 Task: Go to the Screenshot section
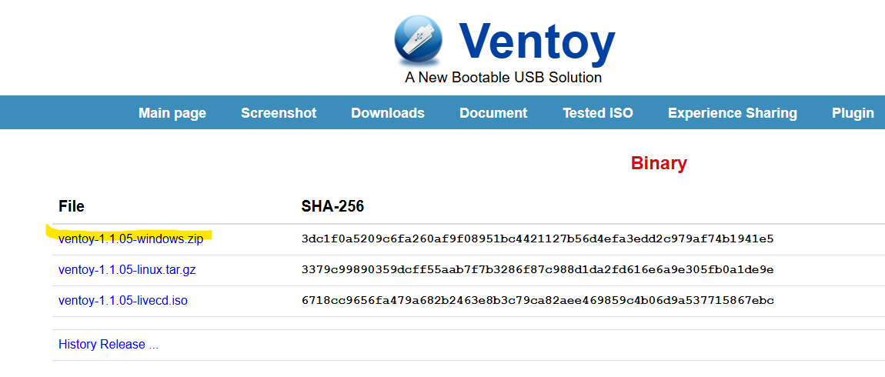click(279, 113)
